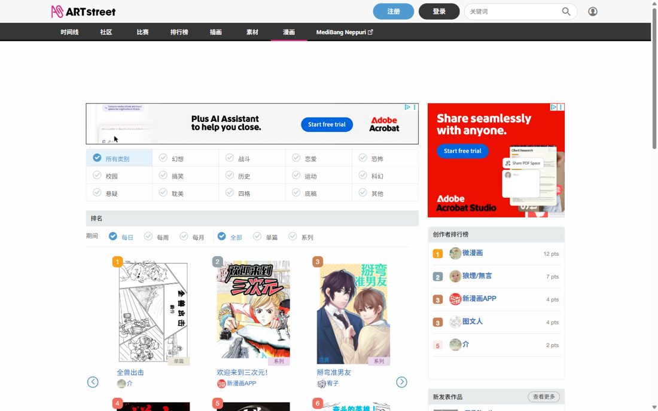Click Start free trial on banner ad
Screen dimensions: 658x411
[327, 124]
